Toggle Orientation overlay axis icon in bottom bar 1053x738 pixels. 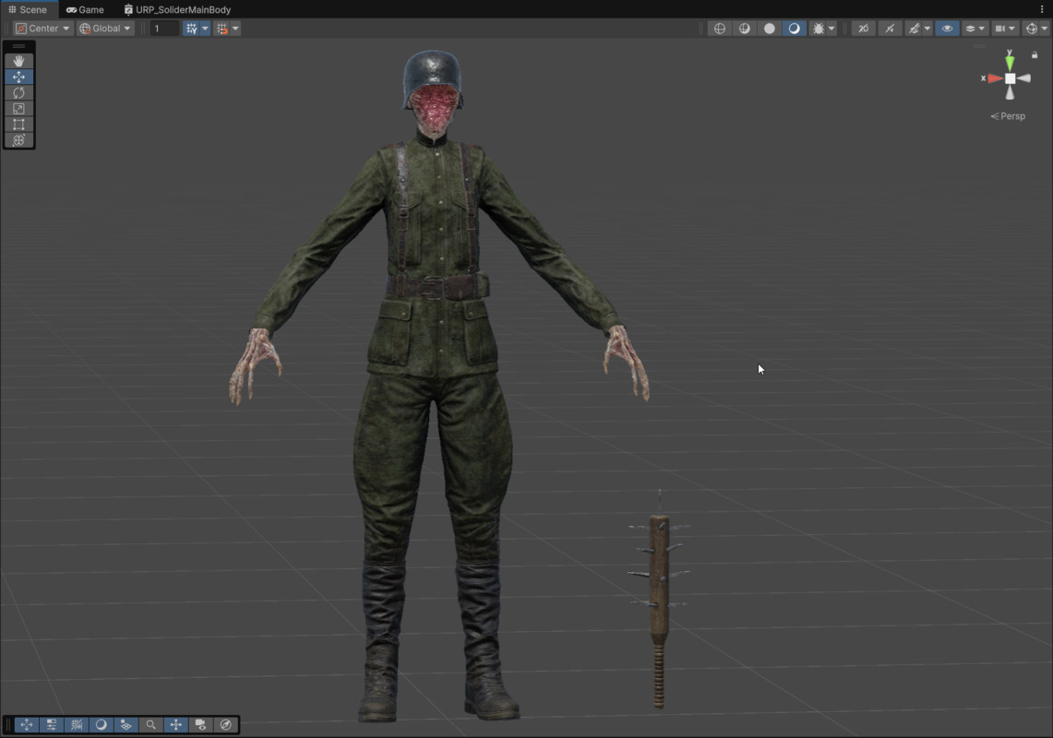pos(176,724)
